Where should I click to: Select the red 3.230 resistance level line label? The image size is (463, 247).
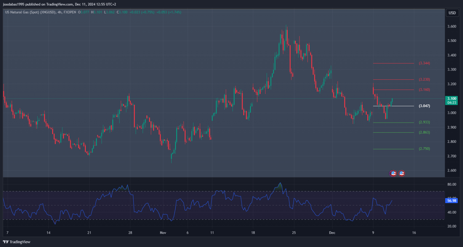[424, 79]
